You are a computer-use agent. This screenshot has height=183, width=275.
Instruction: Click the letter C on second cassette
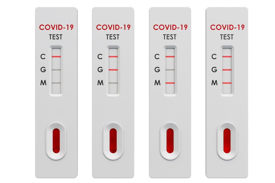click(100, 56)
